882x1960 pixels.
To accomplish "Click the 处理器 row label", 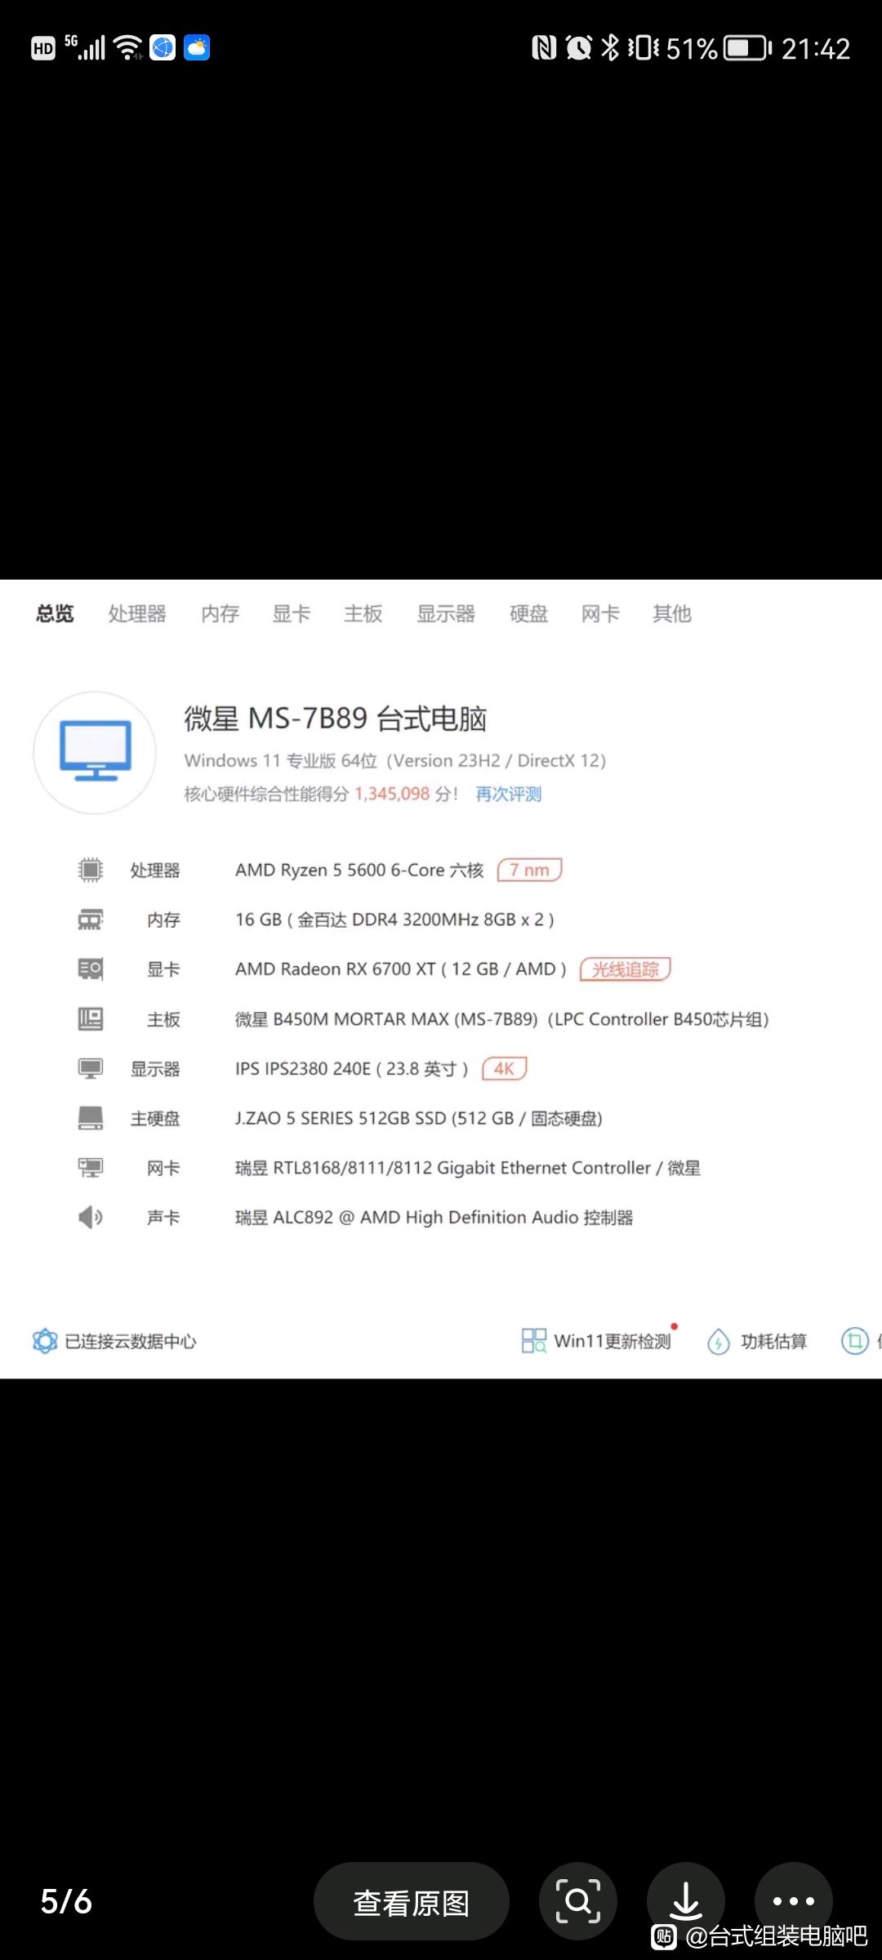I will click(x=155, y=870).
